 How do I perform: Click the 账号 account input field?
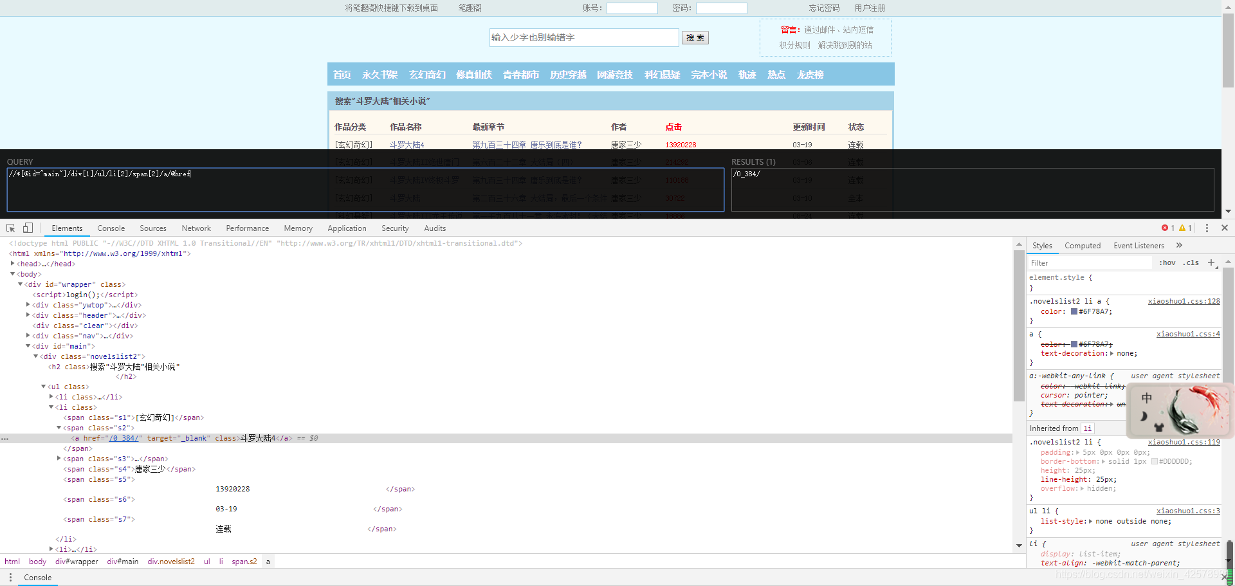pos(632,8)
